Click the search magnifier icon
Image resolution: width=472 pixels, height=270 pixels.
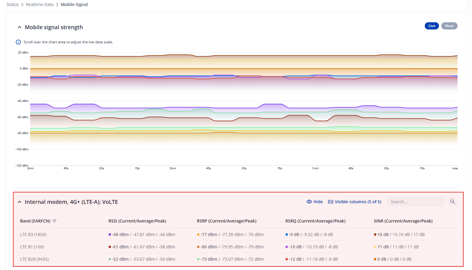pos(452,202)
